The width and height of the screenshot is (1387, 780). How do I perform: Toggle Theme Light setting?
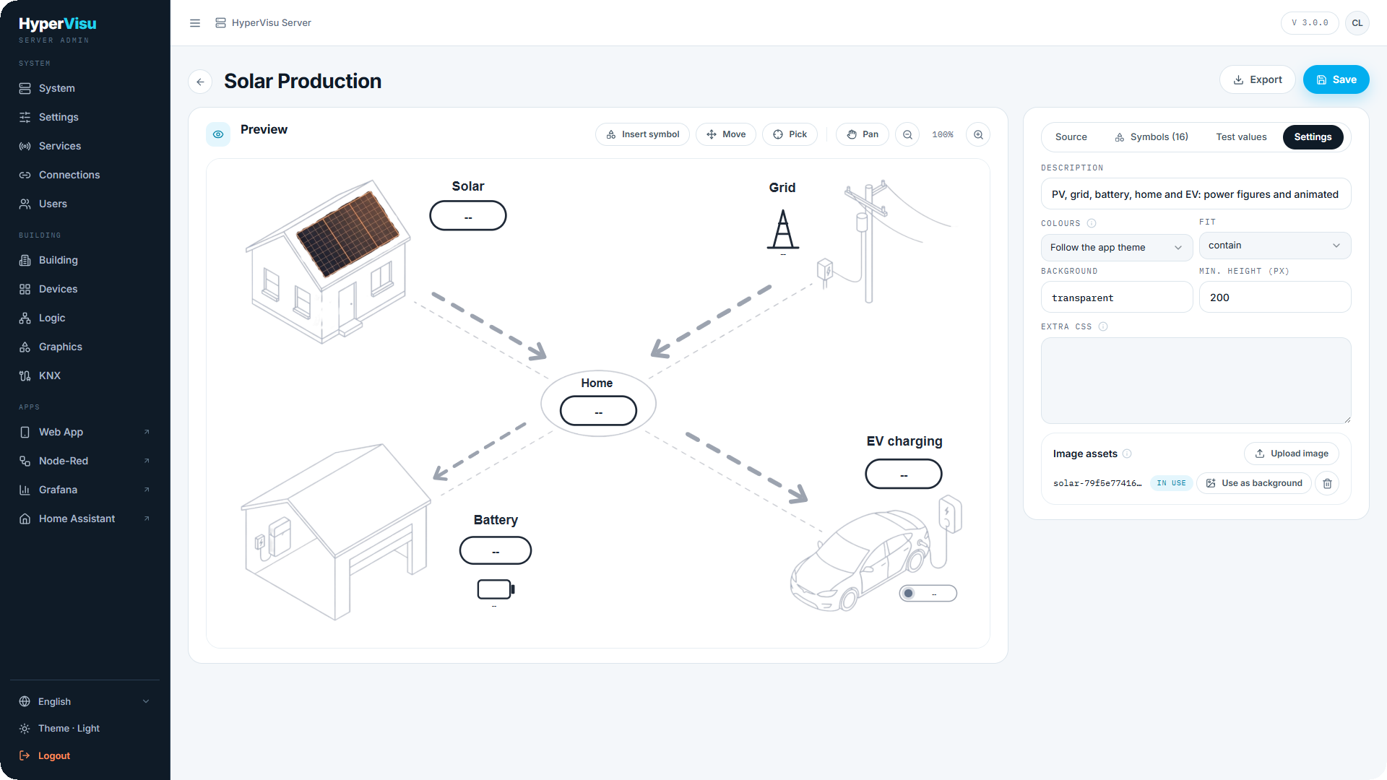pos(85,729)
